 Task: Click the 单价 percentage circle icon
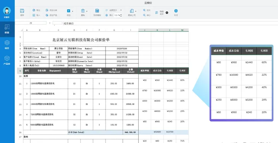pyautogui.click(x=107, y=15)
